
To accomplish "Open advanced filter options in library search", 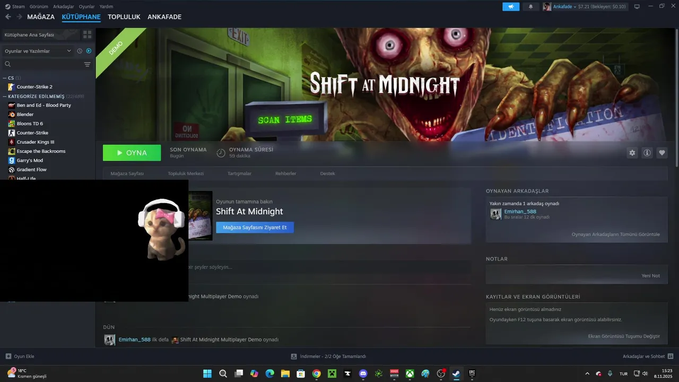I will [88, 64].
